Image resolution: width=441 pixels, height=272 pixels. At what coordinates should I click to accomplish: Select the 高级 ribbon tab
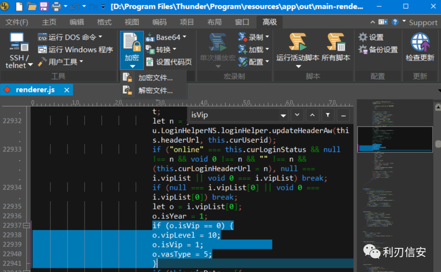269,22
